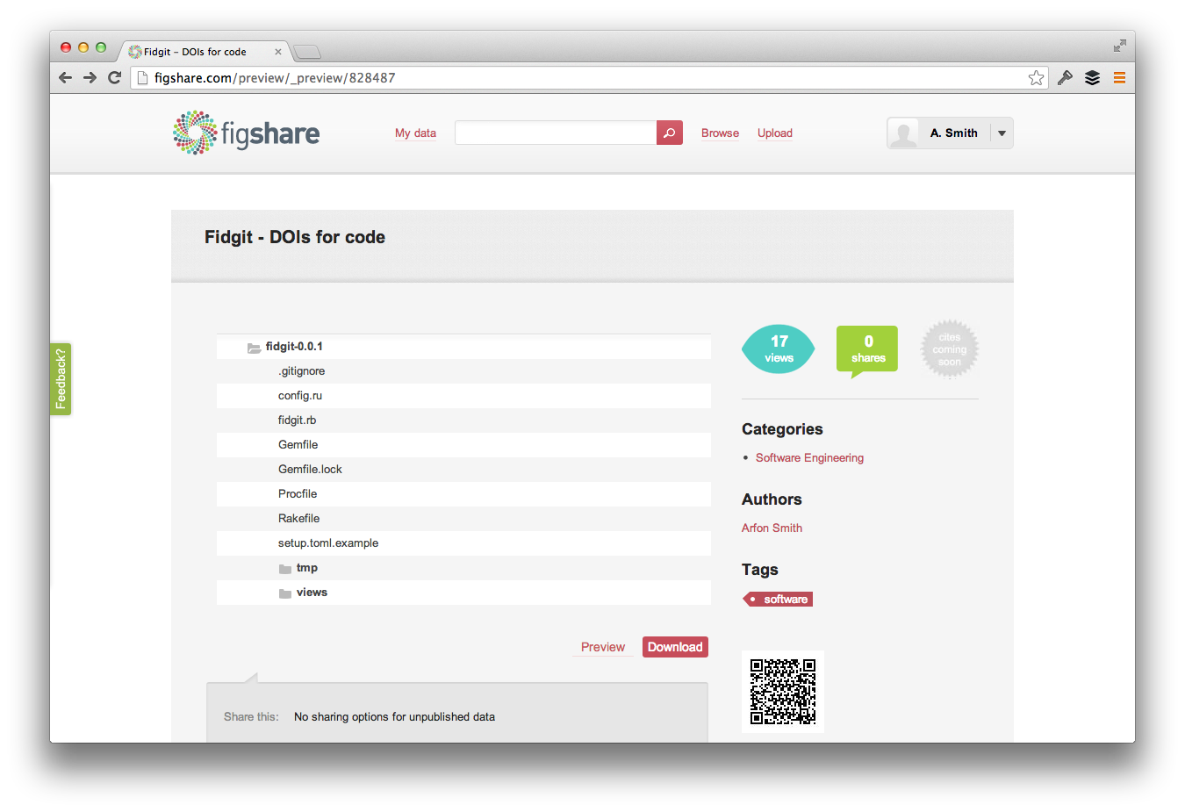Click the fidgit-0.0.1 open folder icon
The height and width of the screenshot is (812, 1185).
254,348
